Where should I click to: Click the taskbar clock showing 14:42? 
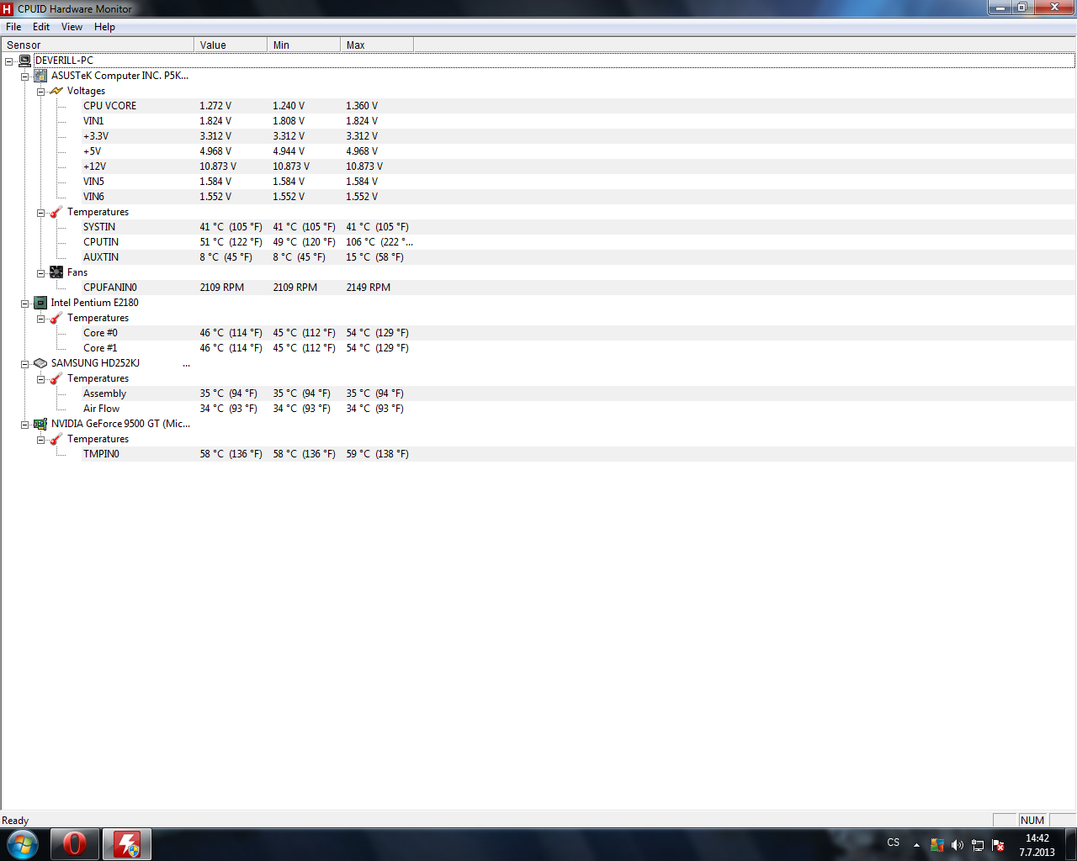[x=1037, y=845]
